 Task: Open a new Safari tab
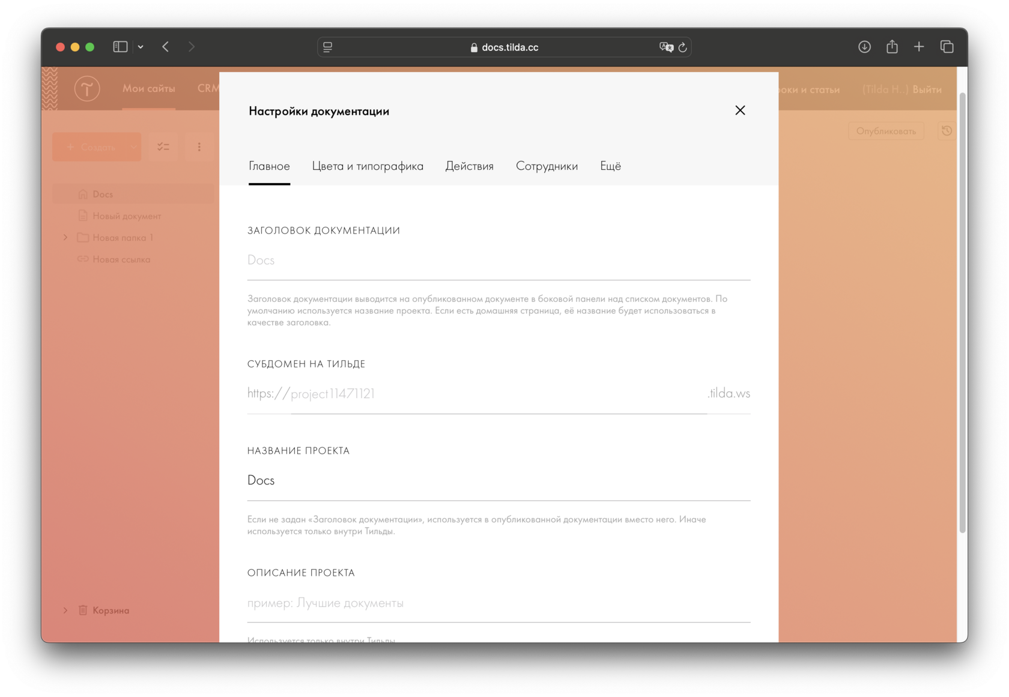[919, 47]
